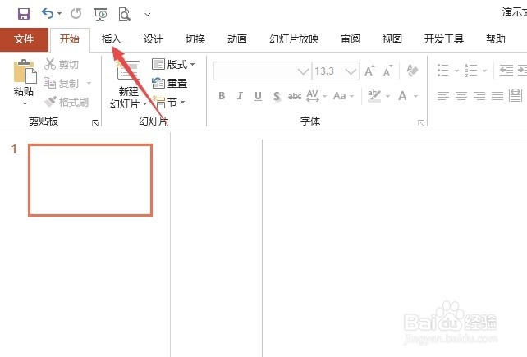Open text highlight color dropdown arrow
Viewport: 527px width, 357px height.
coord(387,96)
